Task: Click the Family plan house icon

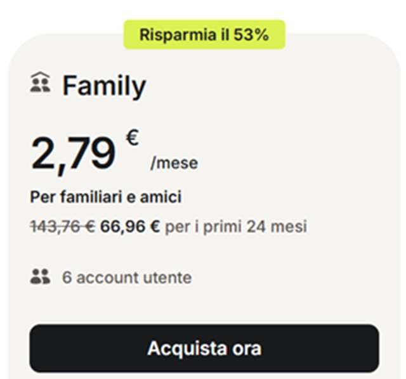Action: coord(40,83)
